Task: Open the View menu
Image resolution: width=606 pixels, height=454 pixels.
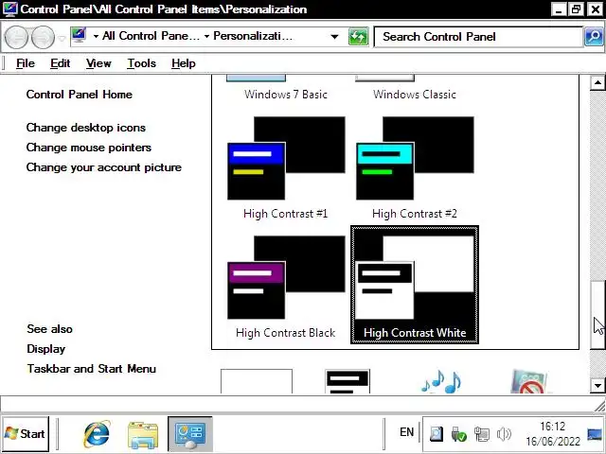Action: click(x=98, y=63)
